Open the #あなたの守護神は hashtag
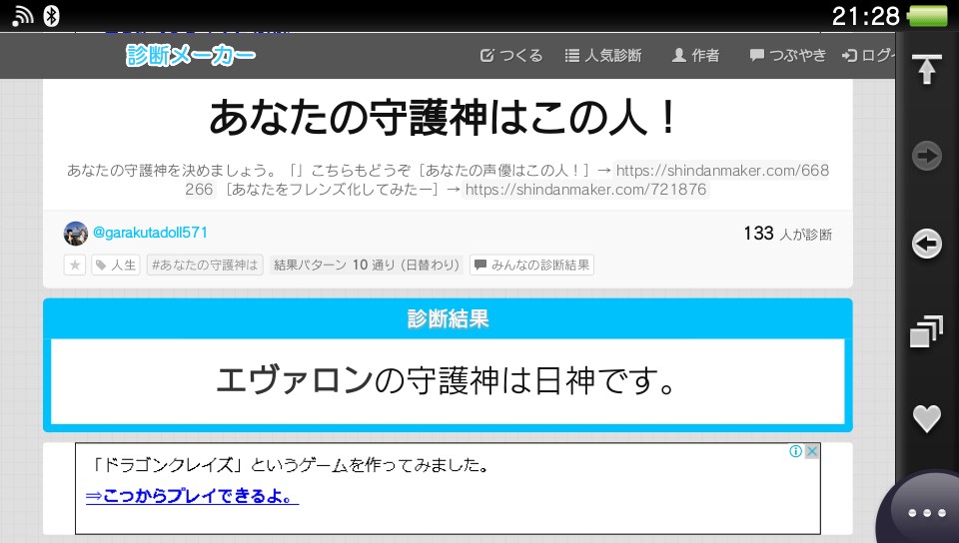959x543 pixels. (x=205, y=266)
